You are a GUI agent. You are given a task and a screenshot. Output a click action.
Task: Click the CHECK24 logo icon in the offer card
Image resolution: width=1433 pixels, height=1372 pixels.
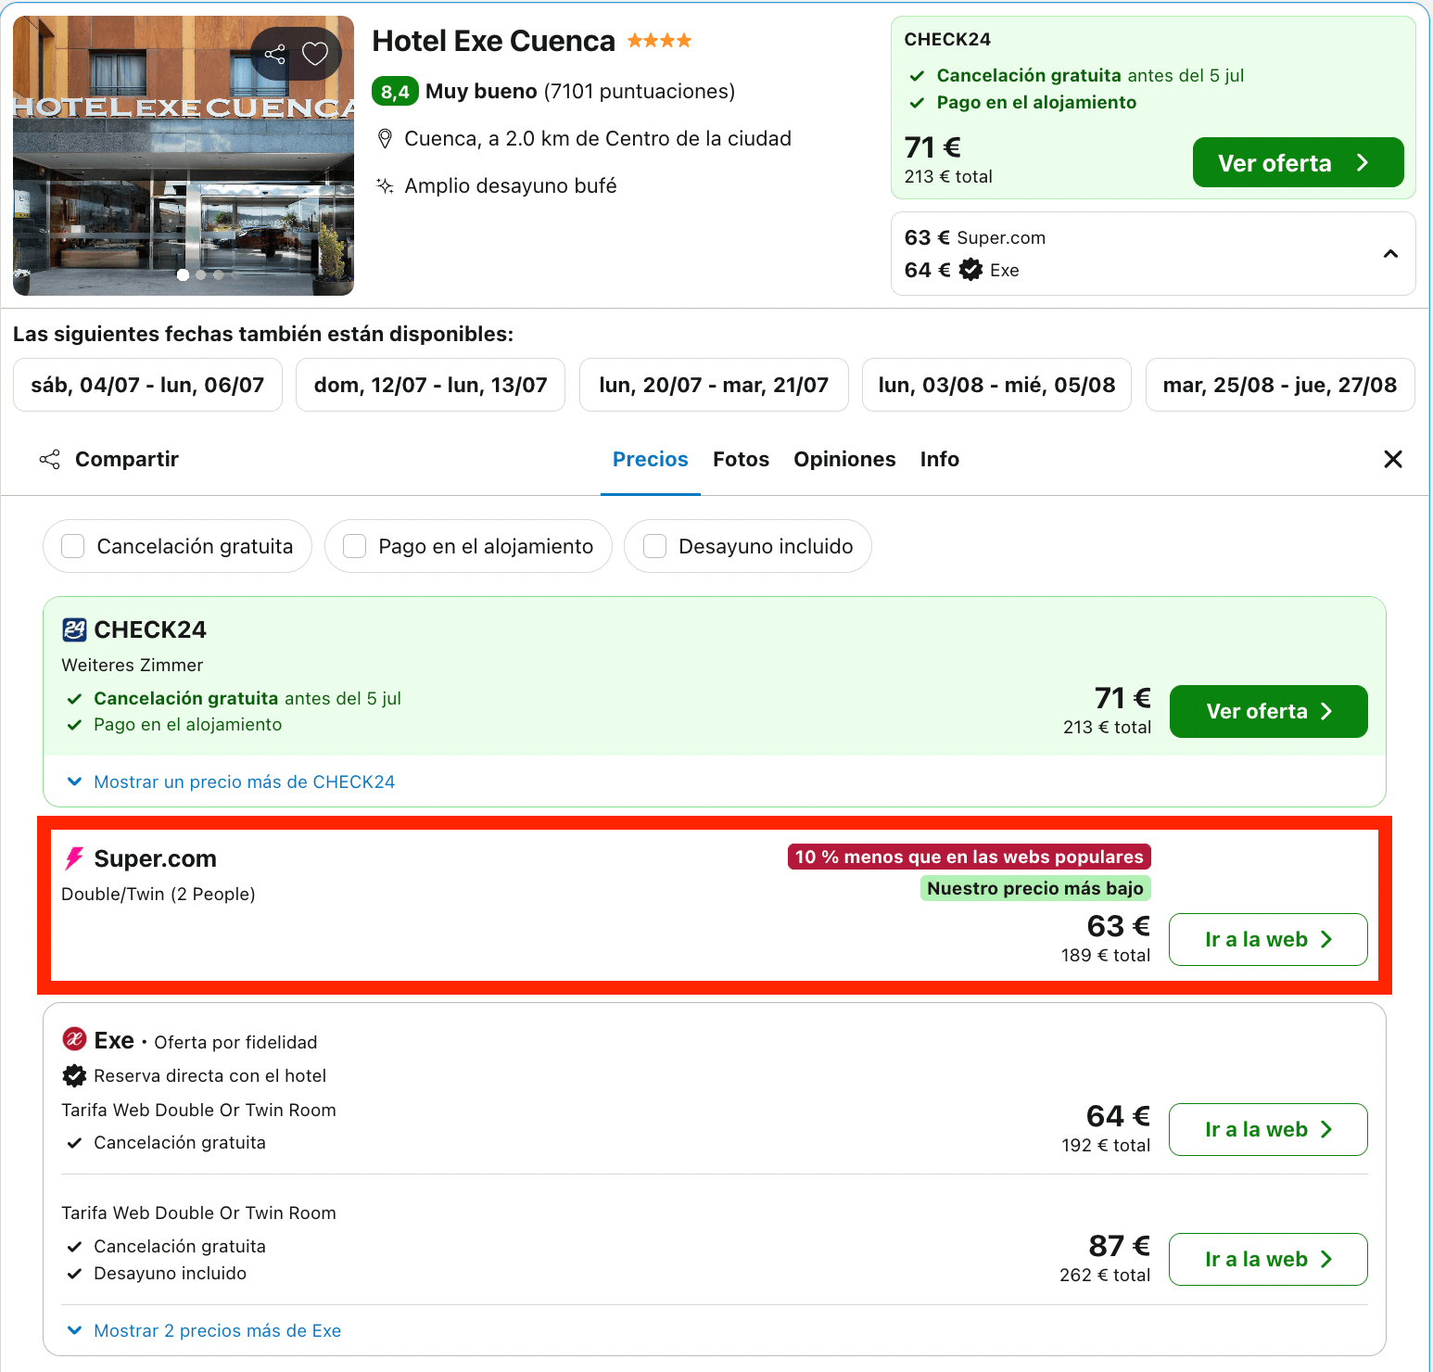coord(74,629)
